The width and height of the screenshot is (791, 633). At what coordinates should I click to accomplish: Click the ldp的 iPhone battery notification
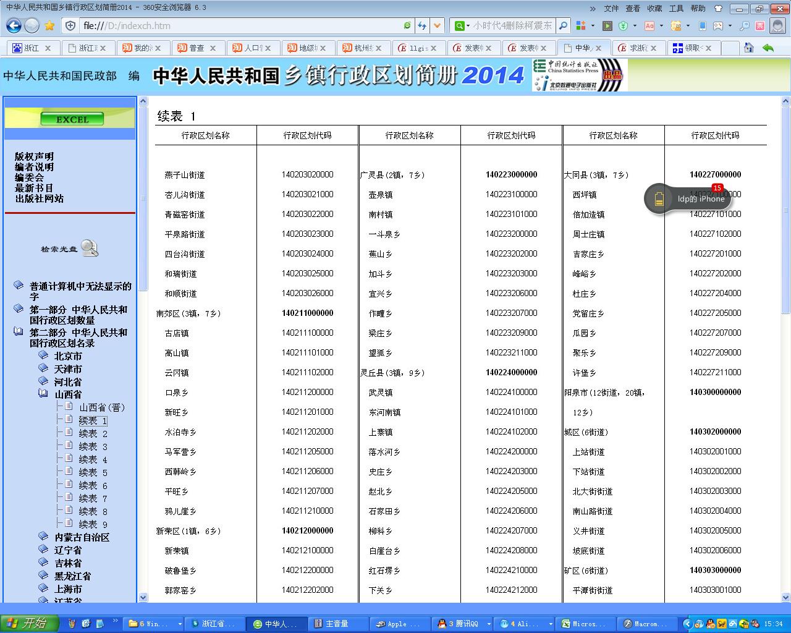(687, 198)
